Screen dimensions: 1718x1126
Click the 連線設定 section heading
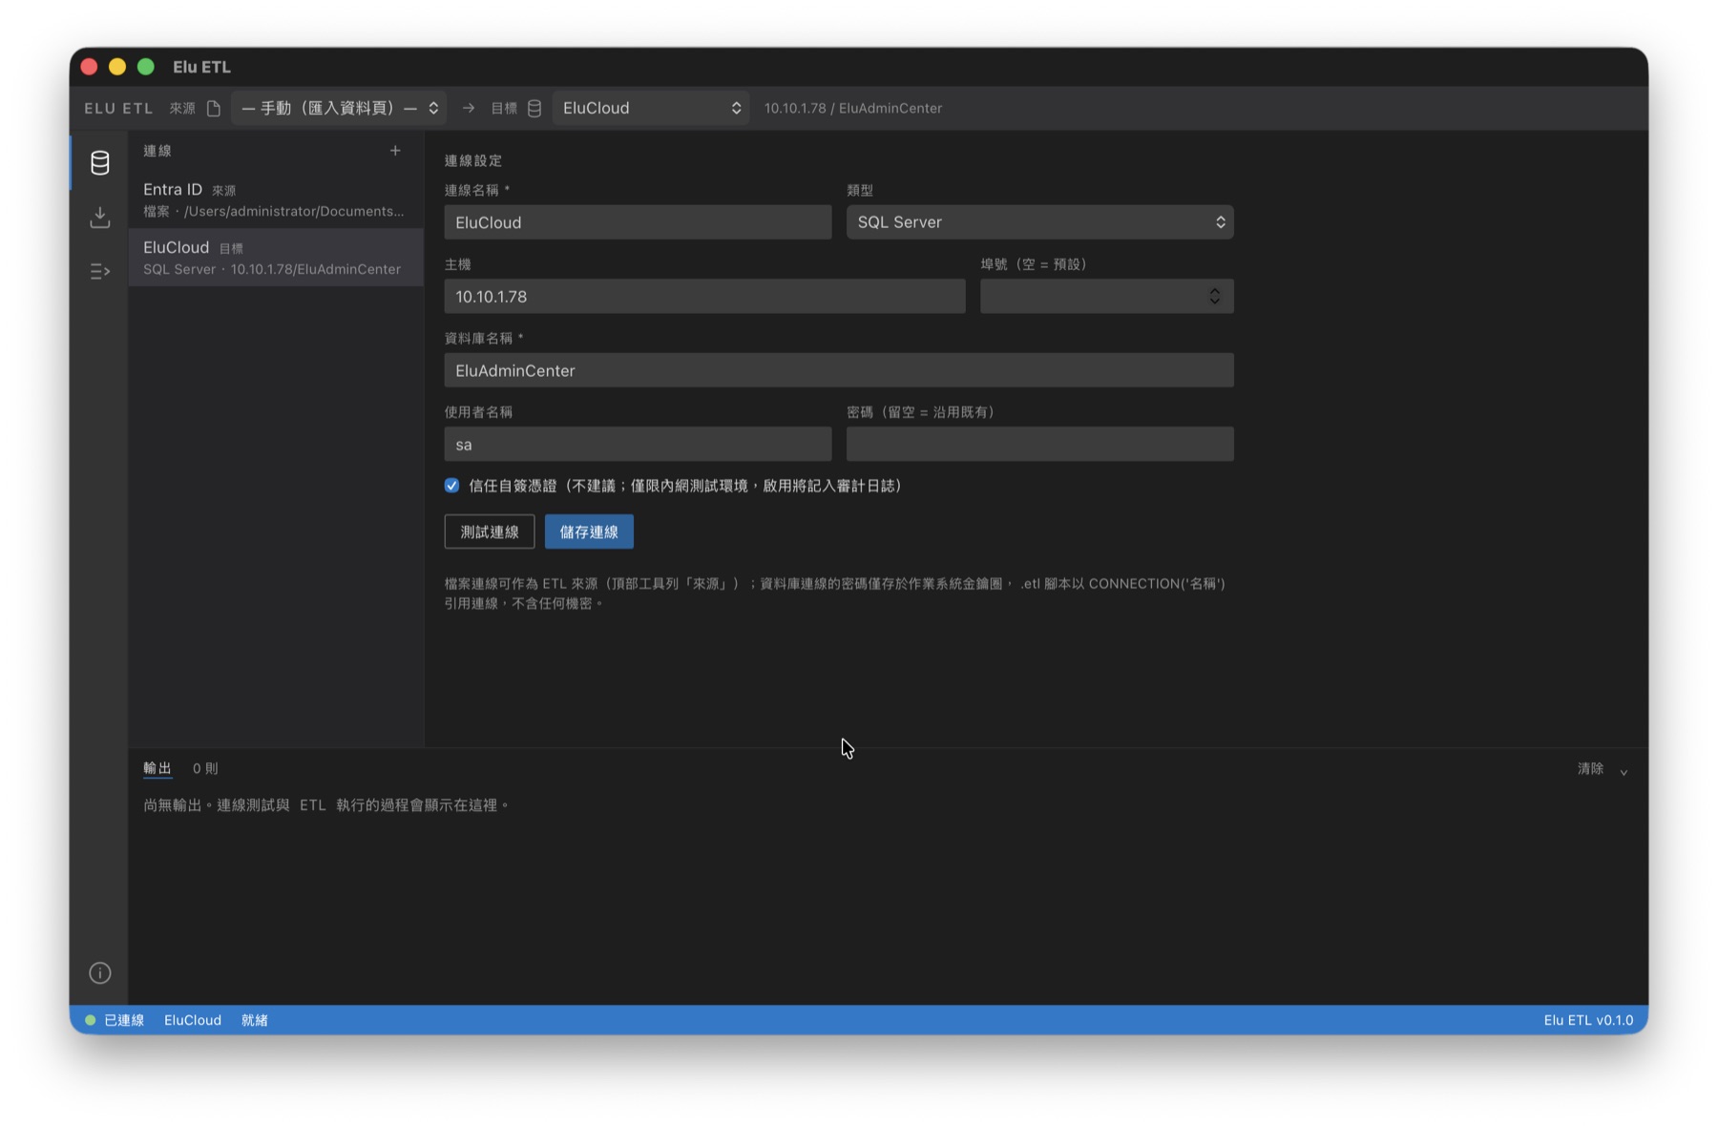(473, 160)
